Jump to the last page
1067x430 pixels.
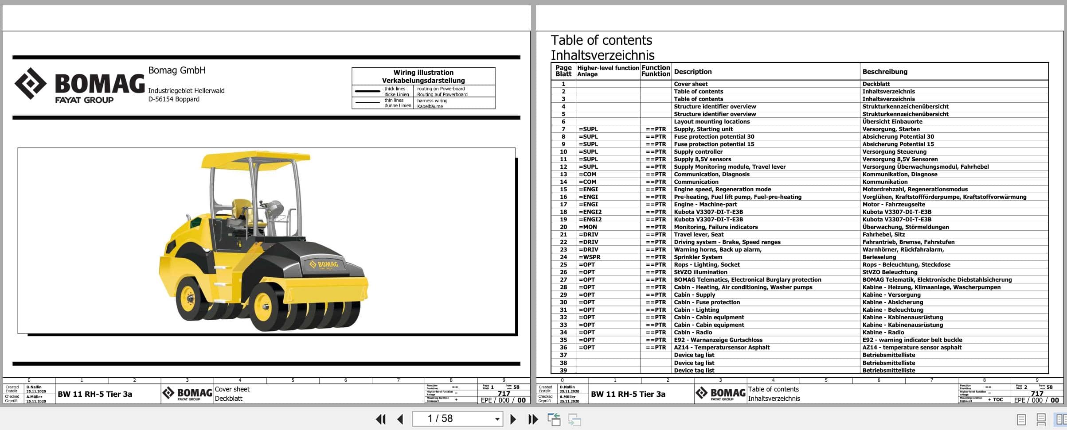point(533,419)
